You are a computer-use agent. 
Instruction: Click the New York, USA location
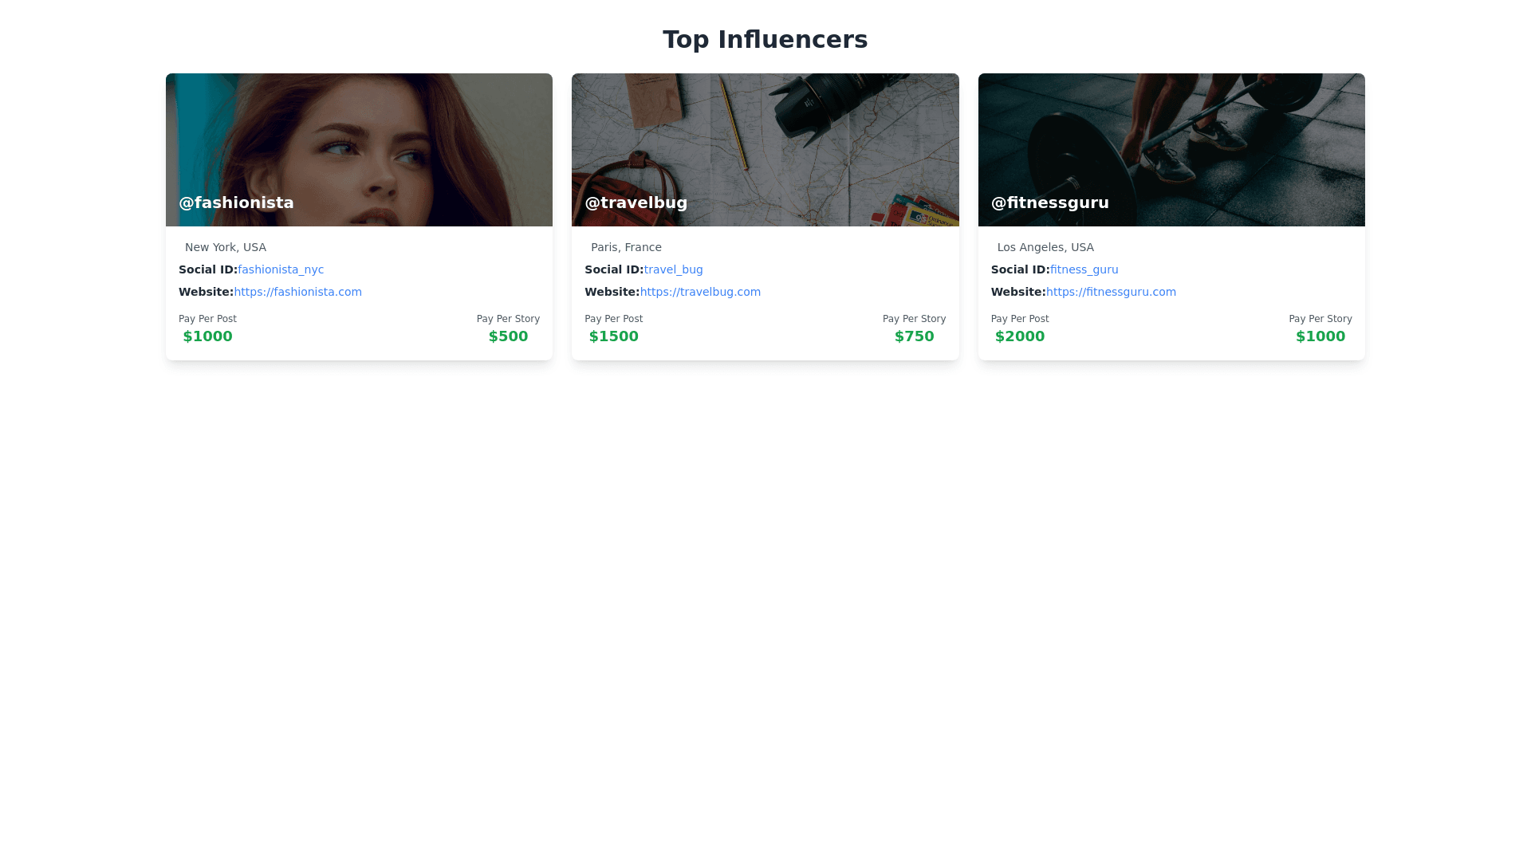(x=225, y=247)
